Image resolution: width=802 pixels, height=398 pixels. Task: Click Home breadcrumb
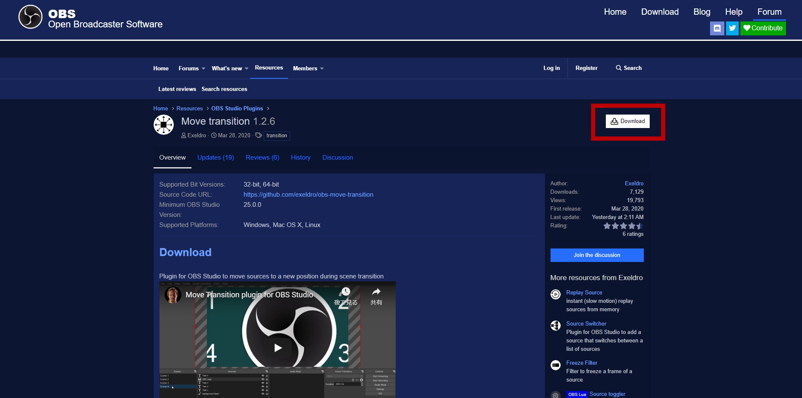[160, 108]
